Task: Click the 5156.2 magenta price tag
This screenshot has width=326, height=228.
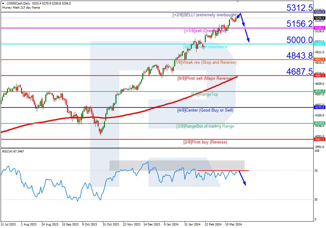Action: point(319,28)
